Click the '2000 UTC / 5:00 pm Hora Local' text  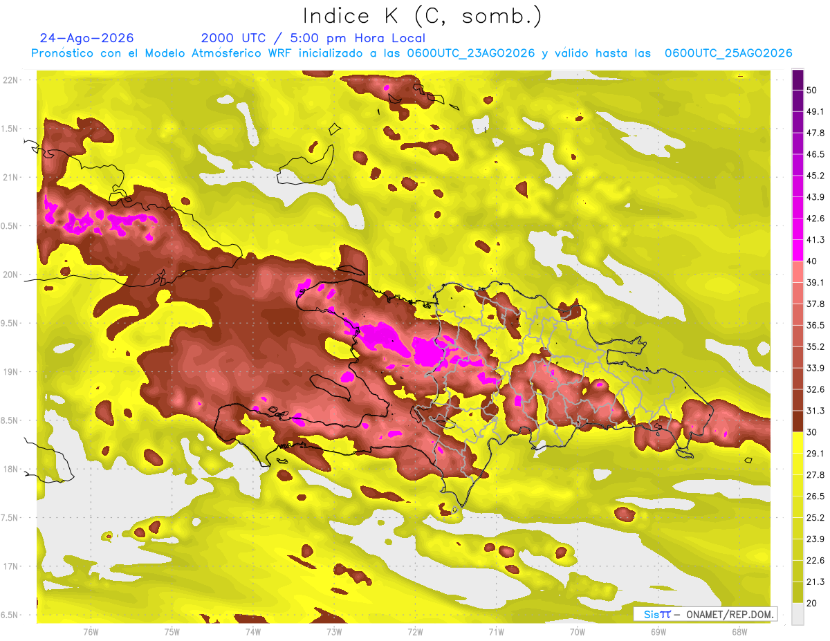coord(313,38)
